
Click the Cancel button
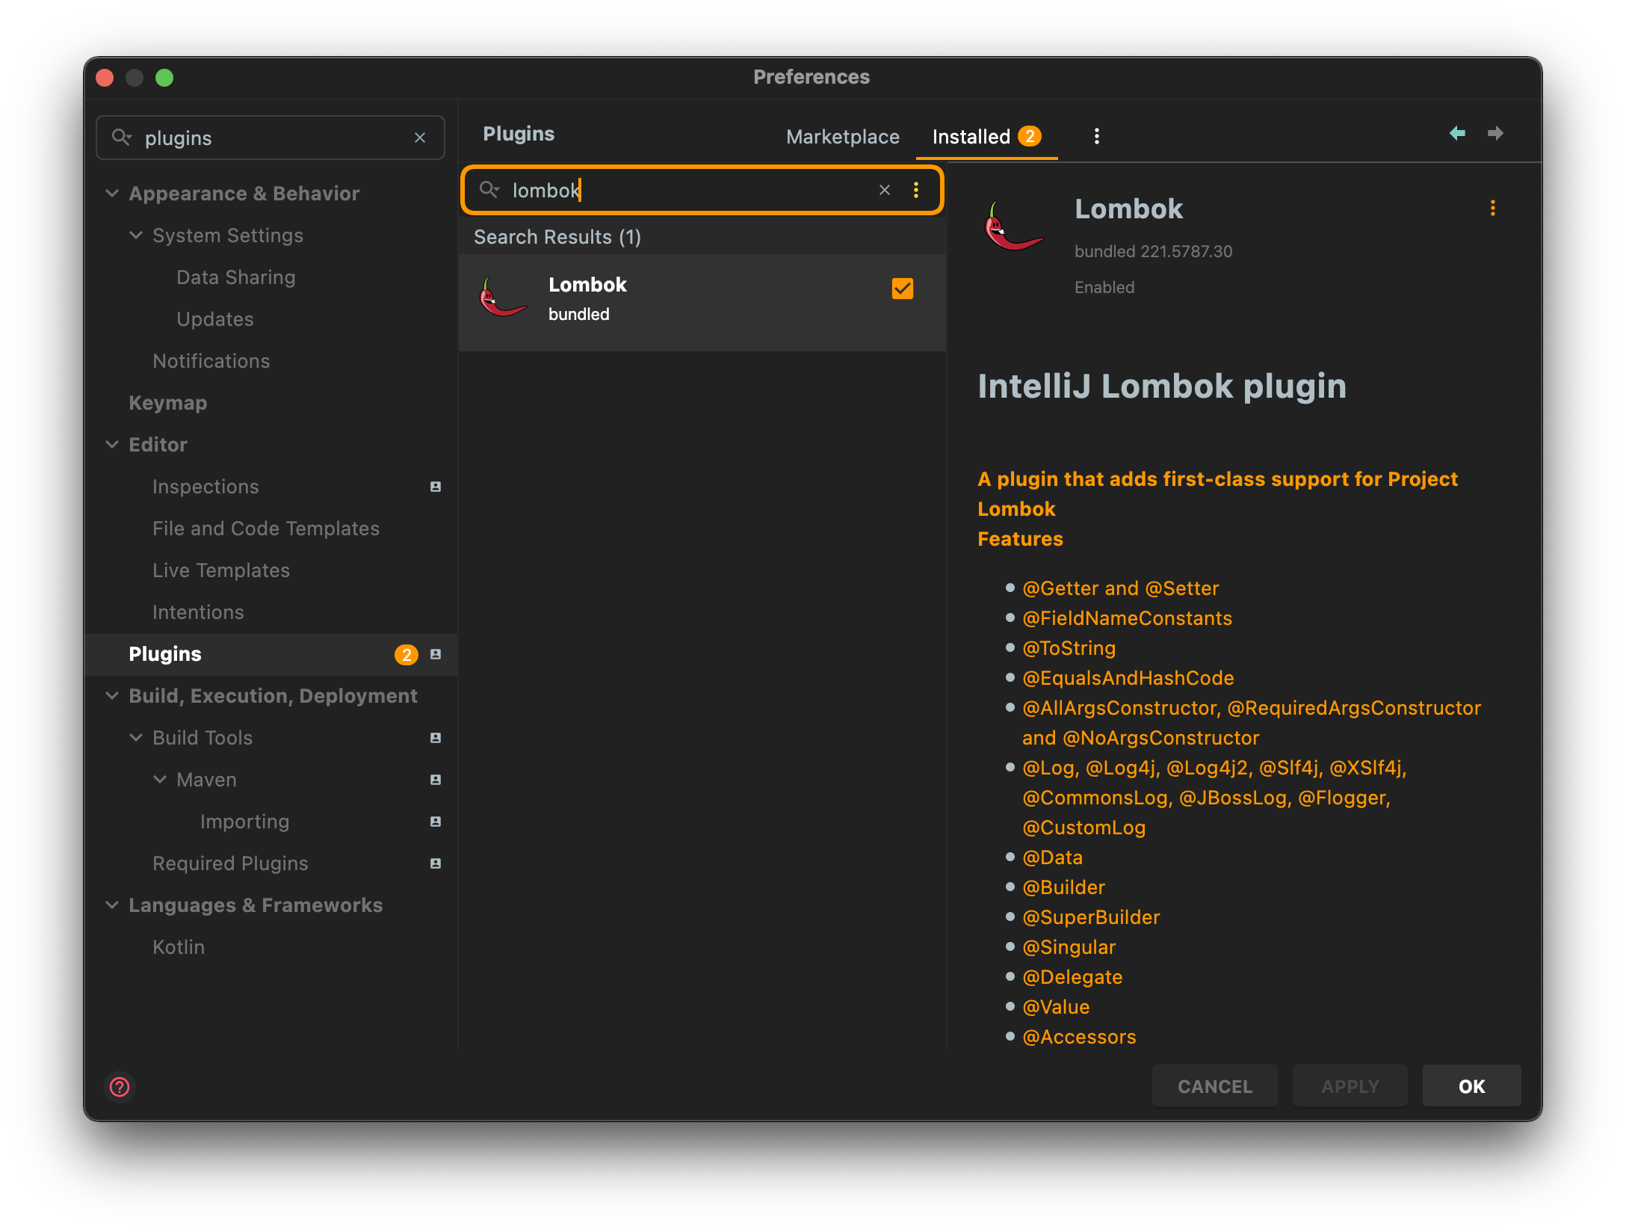click(1214, 1086)
